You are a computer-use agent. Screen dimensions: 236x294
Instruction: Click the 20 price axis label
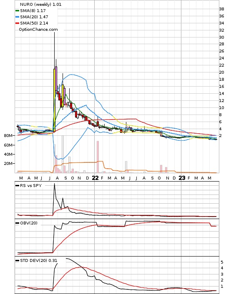[221, 72]
